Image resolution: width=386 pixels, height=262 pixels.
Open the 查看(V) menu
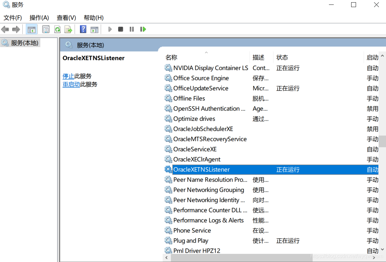point(66,18)
